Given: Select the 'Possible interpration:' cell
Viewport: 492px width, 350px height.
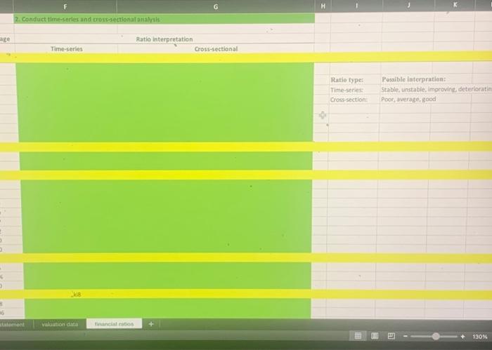Looking at the screenshot, I should 413,79.
